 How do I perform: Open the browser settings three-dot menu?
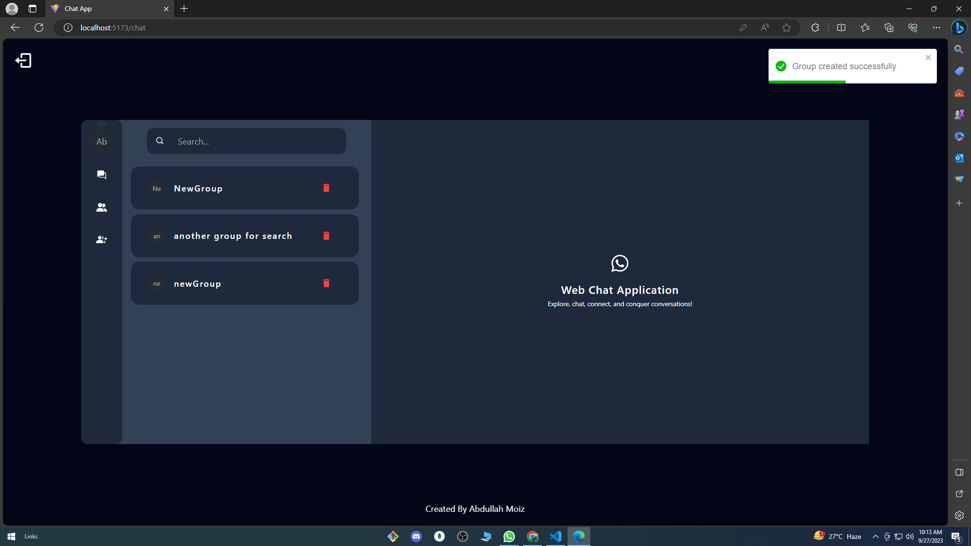pyautogui.click(x=937, y=27)
